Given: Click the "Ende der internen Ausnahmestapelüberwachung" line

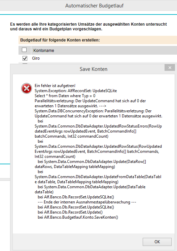Looking at the screenshot, I should coord(87,202).
